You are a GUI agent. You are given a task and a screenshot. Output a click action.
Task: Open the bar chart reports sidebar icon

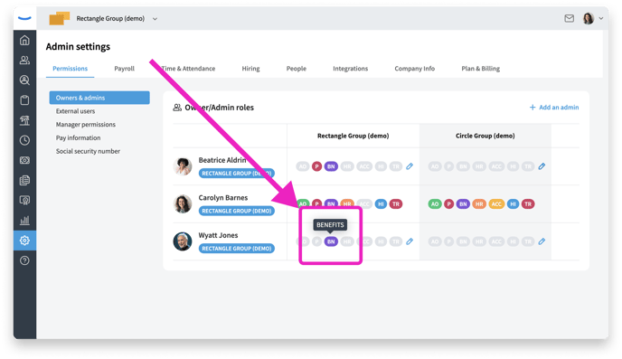pyautogui.click(x=24, y=220)
